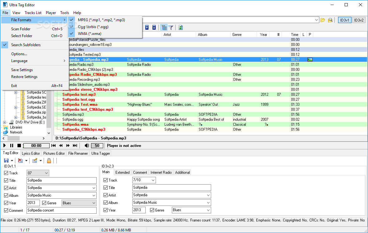Uncheck the ID3v1 Title checkbox

pyautogui.click(x=6, y=180)
